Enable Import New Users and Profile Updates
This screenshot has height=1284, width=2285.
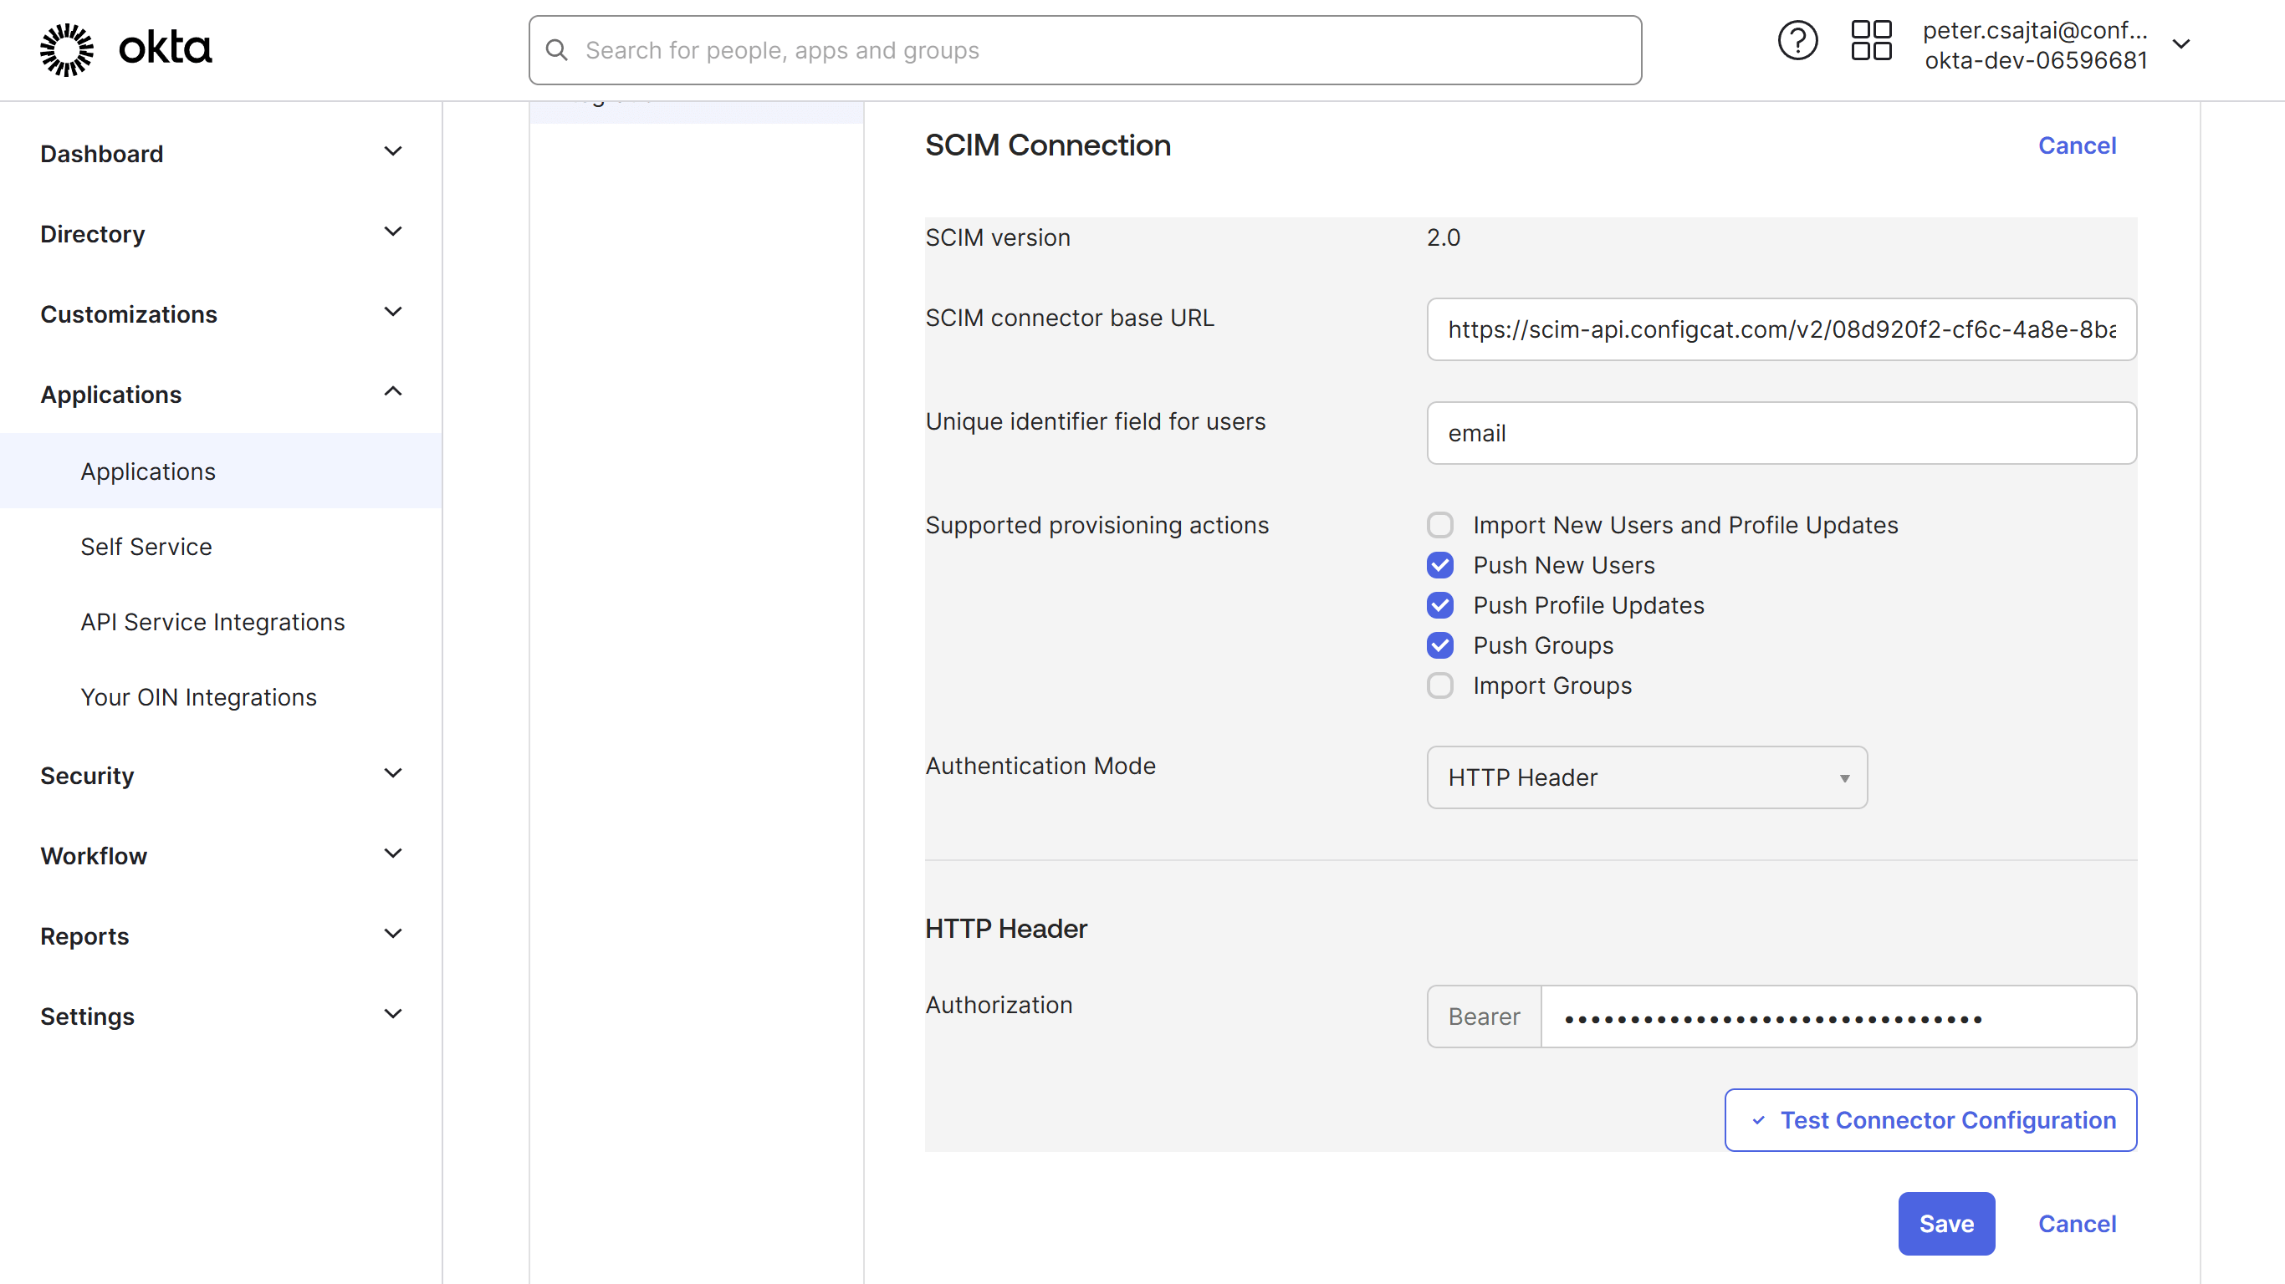pyautogui.click(x=1439, y=524)
